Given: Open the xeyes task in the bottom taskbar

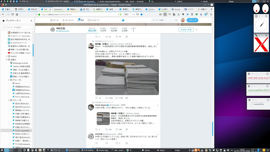Looking at the screenshot, I should click(x=161, y=150).
